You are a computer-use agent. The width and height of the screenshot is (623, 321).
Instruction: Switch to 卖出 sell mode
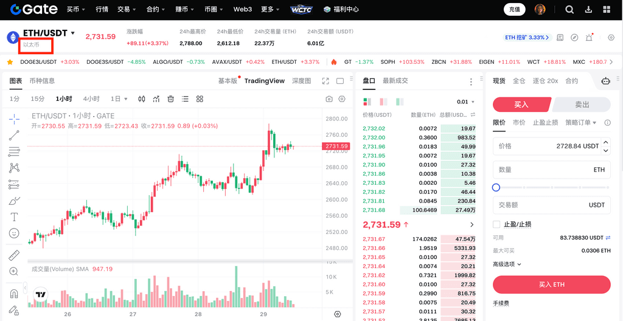[582, 105]
